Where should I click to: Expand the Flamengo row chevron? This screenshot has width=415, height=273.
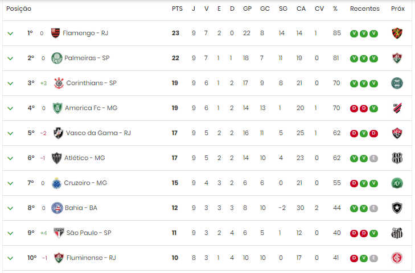pos(10,33)
